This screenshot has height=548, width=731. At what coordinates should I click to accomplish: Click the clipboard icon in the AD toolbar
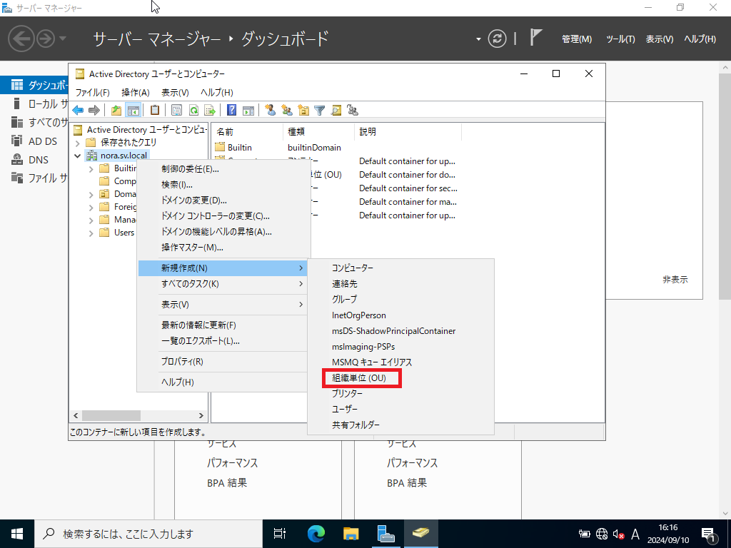click(155, 111)
